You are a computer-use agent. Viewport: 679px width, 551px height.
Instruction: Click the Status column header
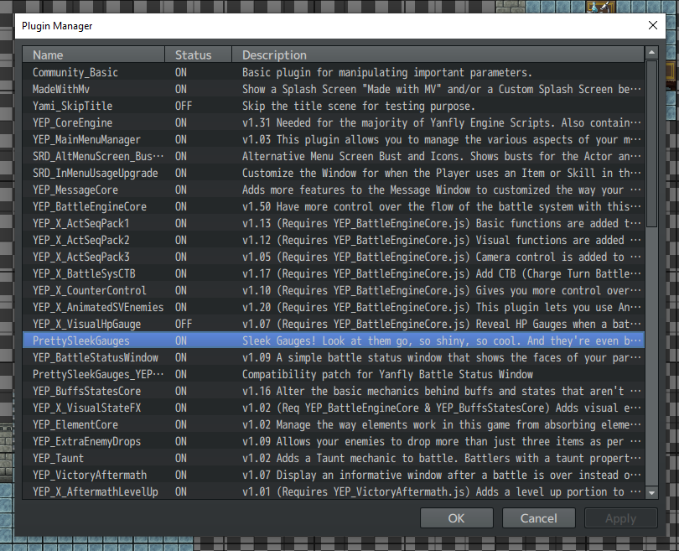point(198,55)
